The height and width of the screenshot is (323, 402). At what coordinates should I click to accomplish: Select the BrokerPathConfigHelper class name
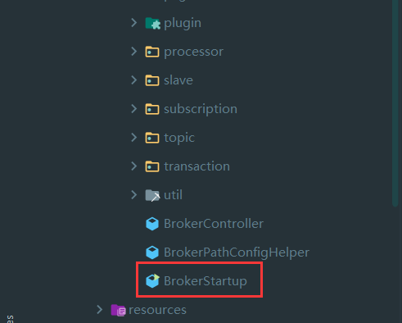(x=237, y=252)
